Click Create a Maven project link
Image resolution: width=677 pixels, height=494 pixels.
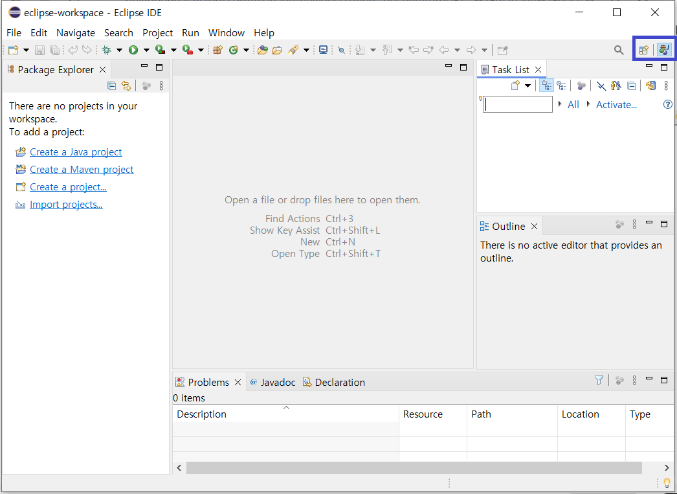click(x=82, y=169)
